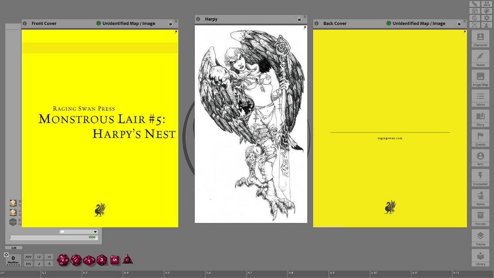494x278 pixels.
Task: Open the Settings gear icon
Action: [x=487, y=18]
